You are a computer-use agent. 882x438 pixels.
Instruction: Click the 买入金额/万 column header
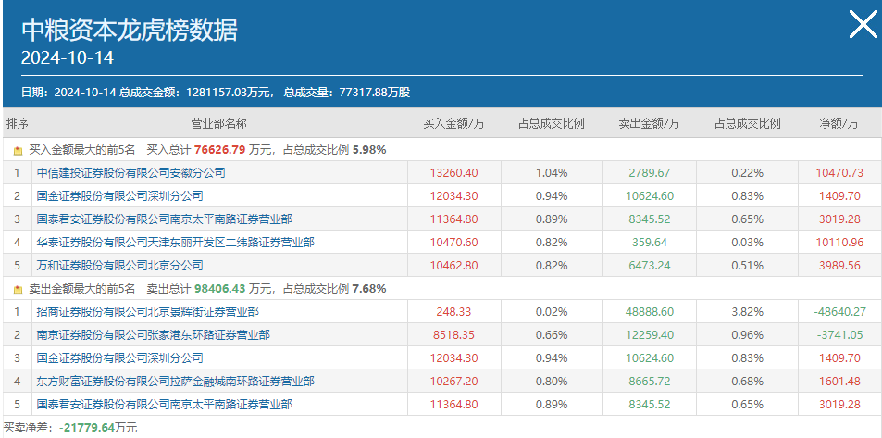point(453,124)
